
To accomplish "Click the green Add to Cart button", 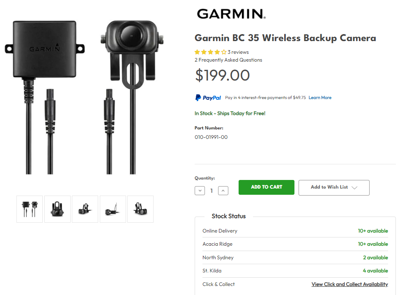I will (267, 187).
